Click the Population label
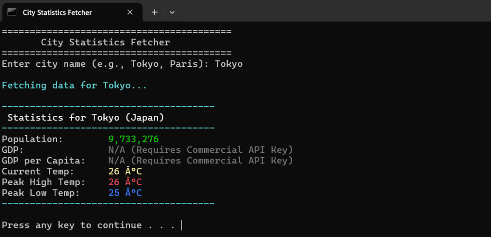Viewport: 491px width, 237px height. pos(32,139)
